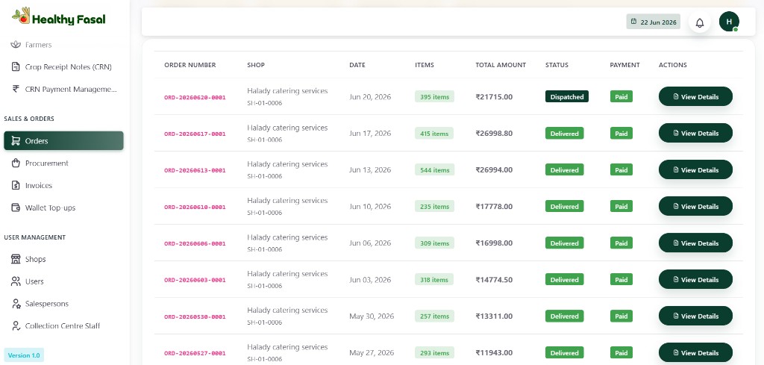Click the Version 1.0 badge
Viewport: 764px width, 365px height.
tap(24, 355)
